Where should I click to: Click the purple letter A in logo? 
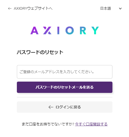pos(34,31)
